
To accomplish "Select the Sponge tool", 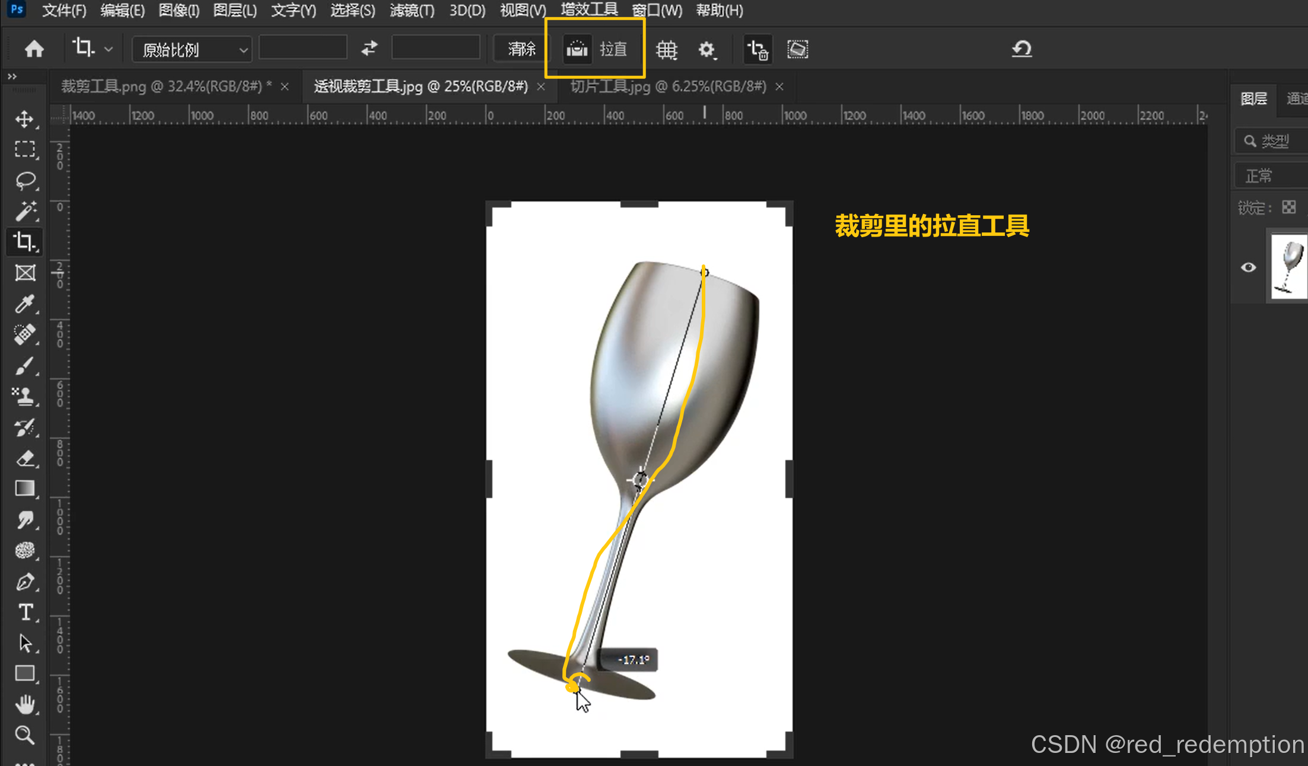I will [24, 550].
